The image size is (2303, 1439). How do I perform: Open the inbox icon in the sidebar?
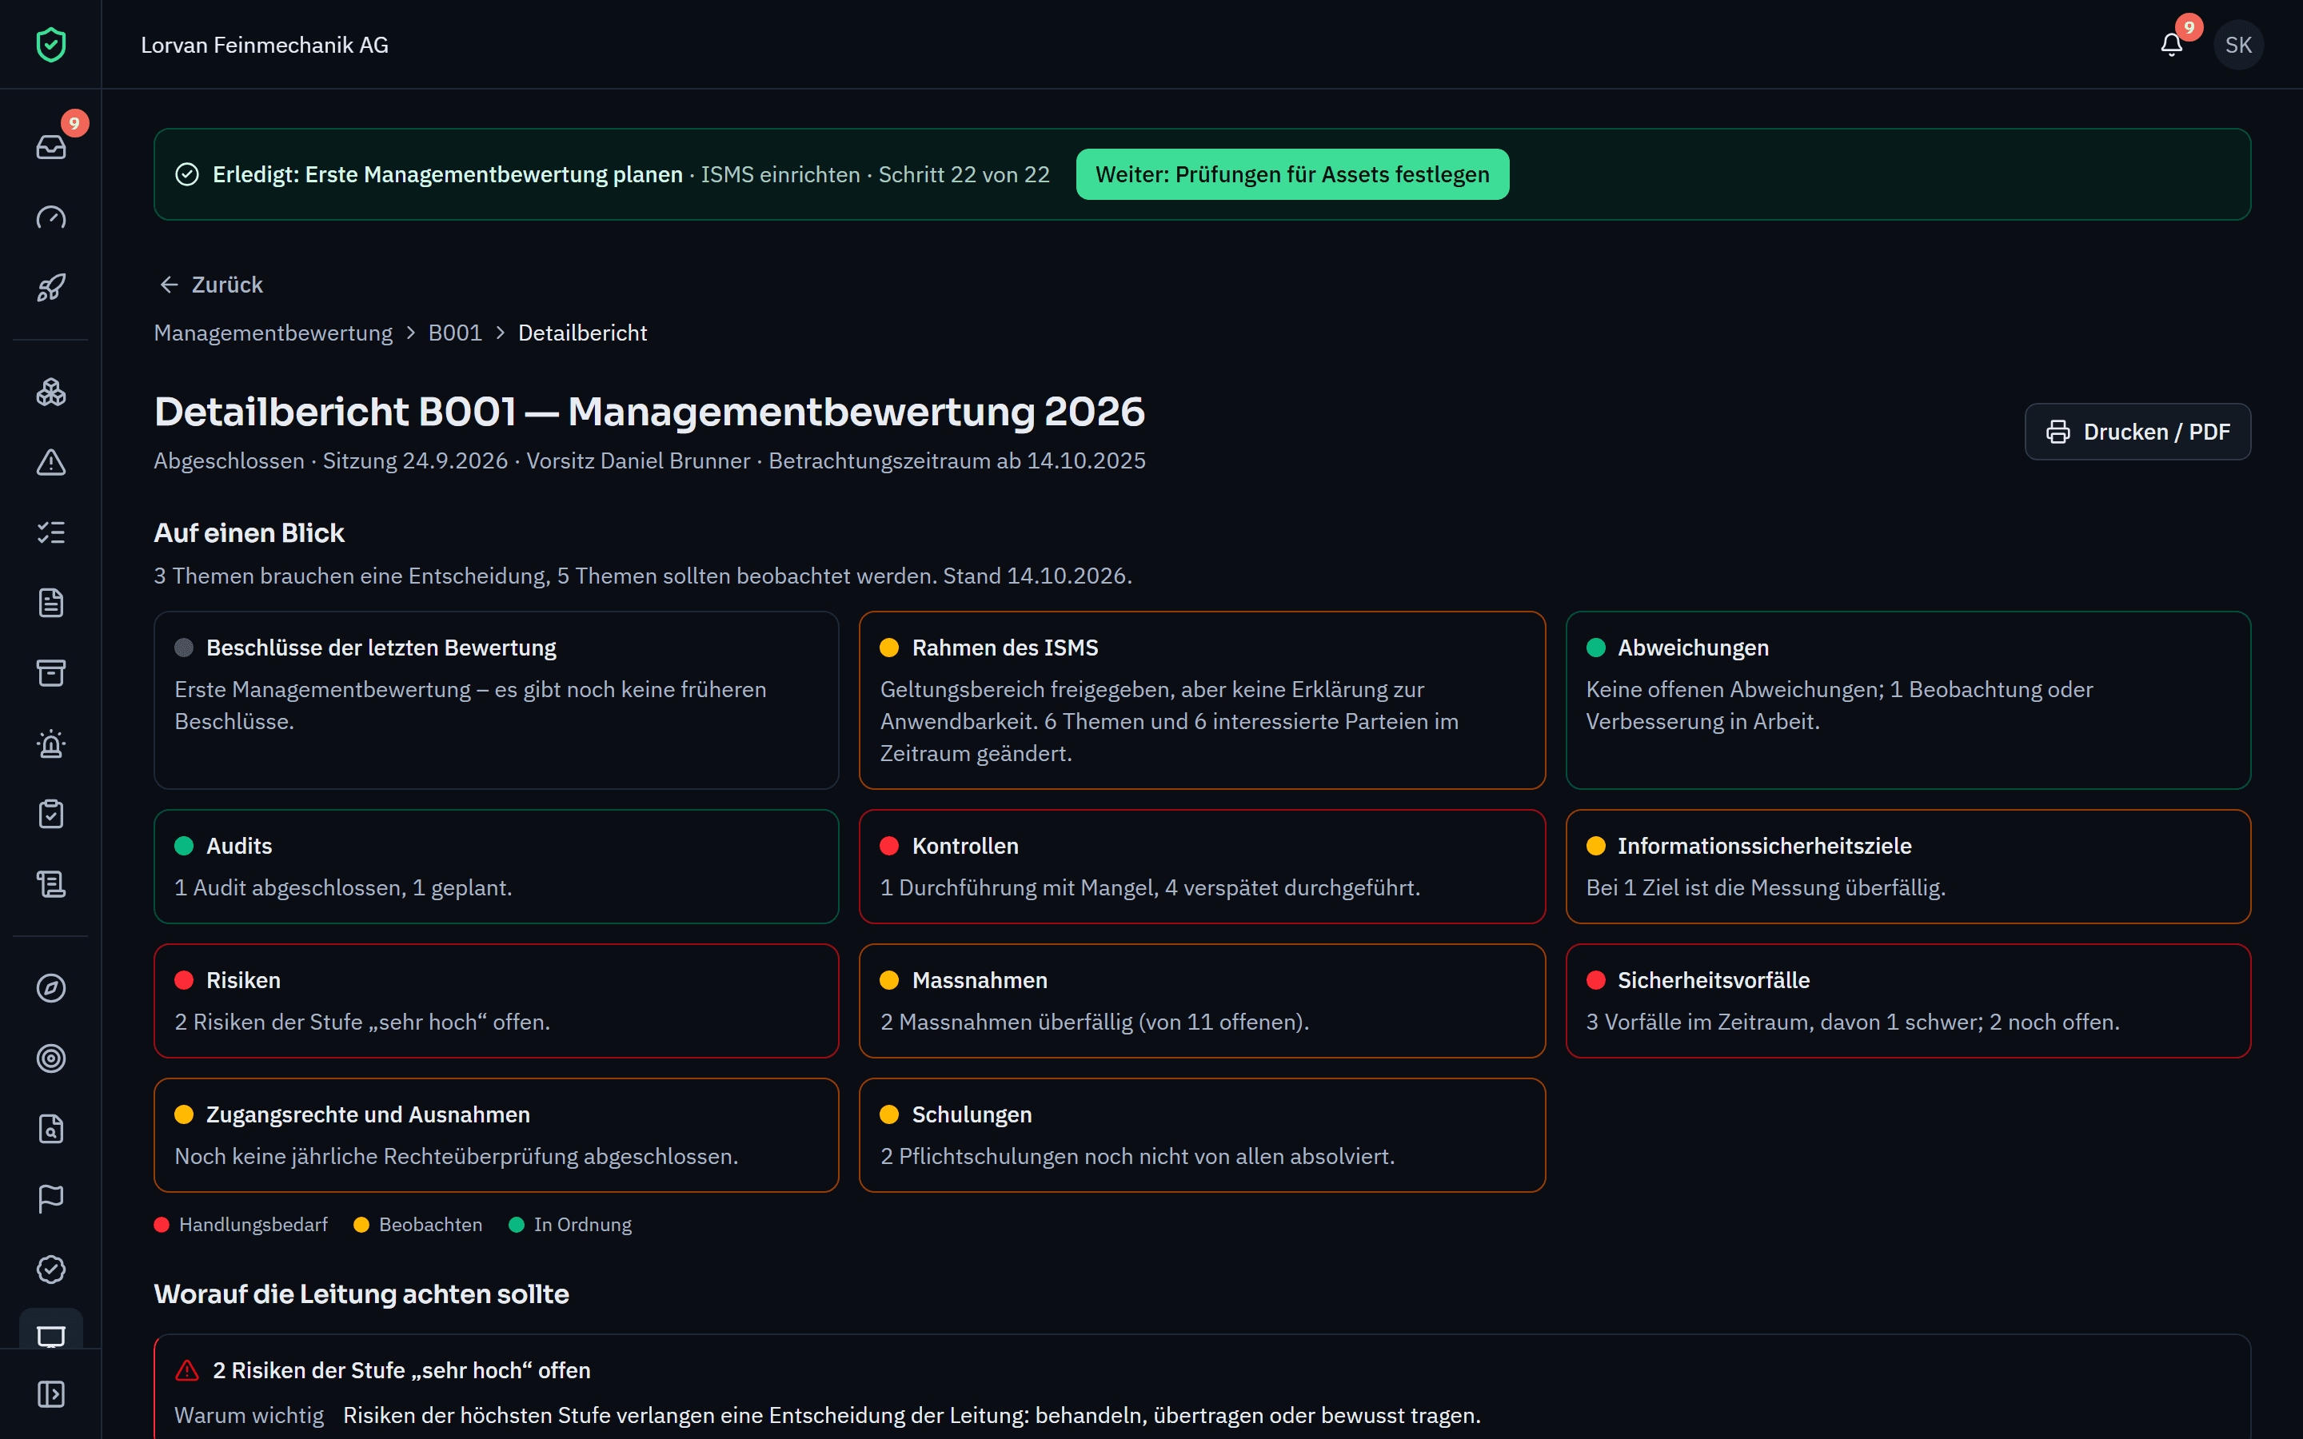coord(50,148)
